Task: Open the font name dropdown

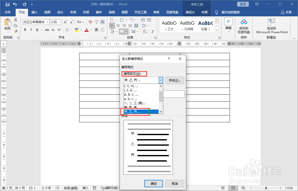Action: [47, 22]
